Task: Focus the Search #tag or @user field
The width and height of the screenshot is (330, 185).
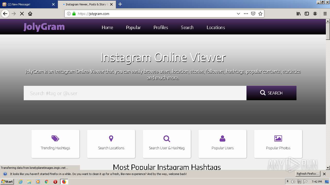Action: (x=135, y=93)
